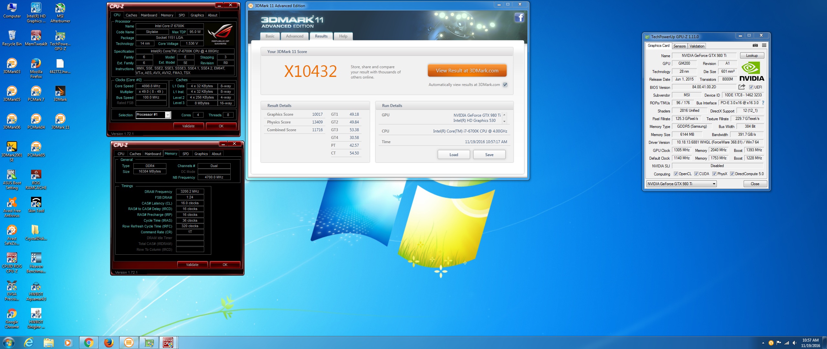Open ASUS Boot Setting shortcut
Viewport: 827px width, 349px height.
click(x=12, y=179)
